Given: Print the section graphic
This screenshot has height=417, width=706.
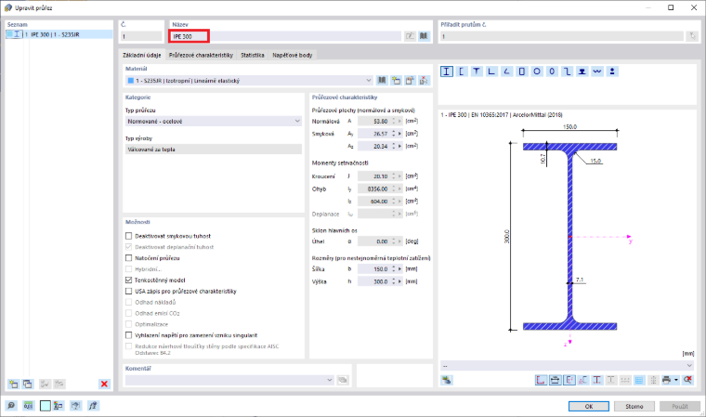Looking at the screenshot, I should (x=666, y=380).
